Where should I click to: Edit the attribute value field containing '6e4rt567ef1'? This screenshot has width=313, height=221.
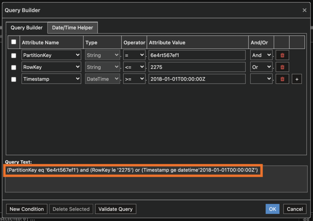197,55
